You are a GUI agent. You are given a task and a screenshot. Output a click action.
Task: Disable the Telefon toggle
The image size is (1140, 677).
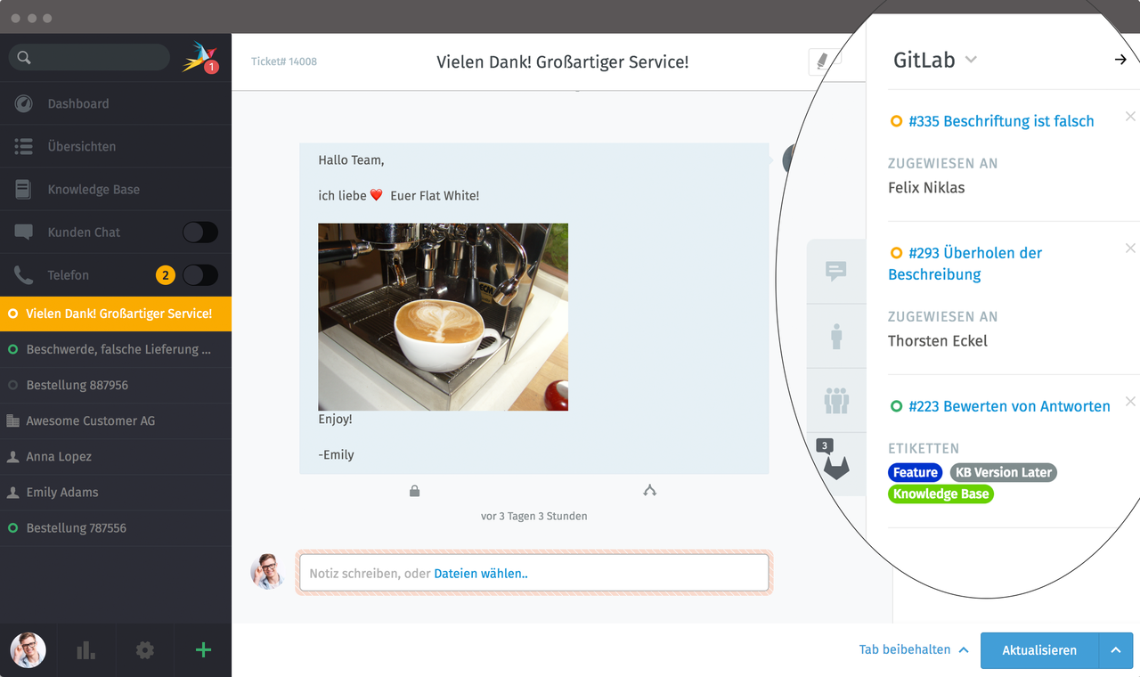199,274
